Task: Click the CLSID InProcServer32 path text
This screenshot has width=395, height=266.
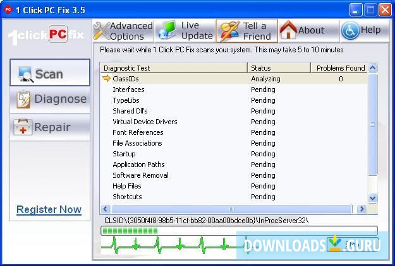Action: (x=206, y=221)
